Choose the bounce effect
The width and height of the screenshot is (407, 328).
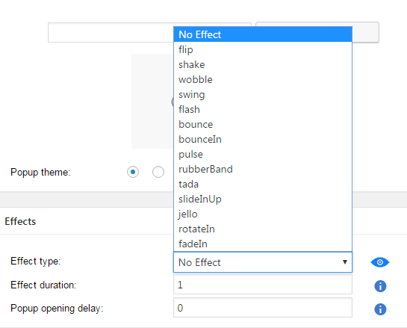[x=263, y=124]
